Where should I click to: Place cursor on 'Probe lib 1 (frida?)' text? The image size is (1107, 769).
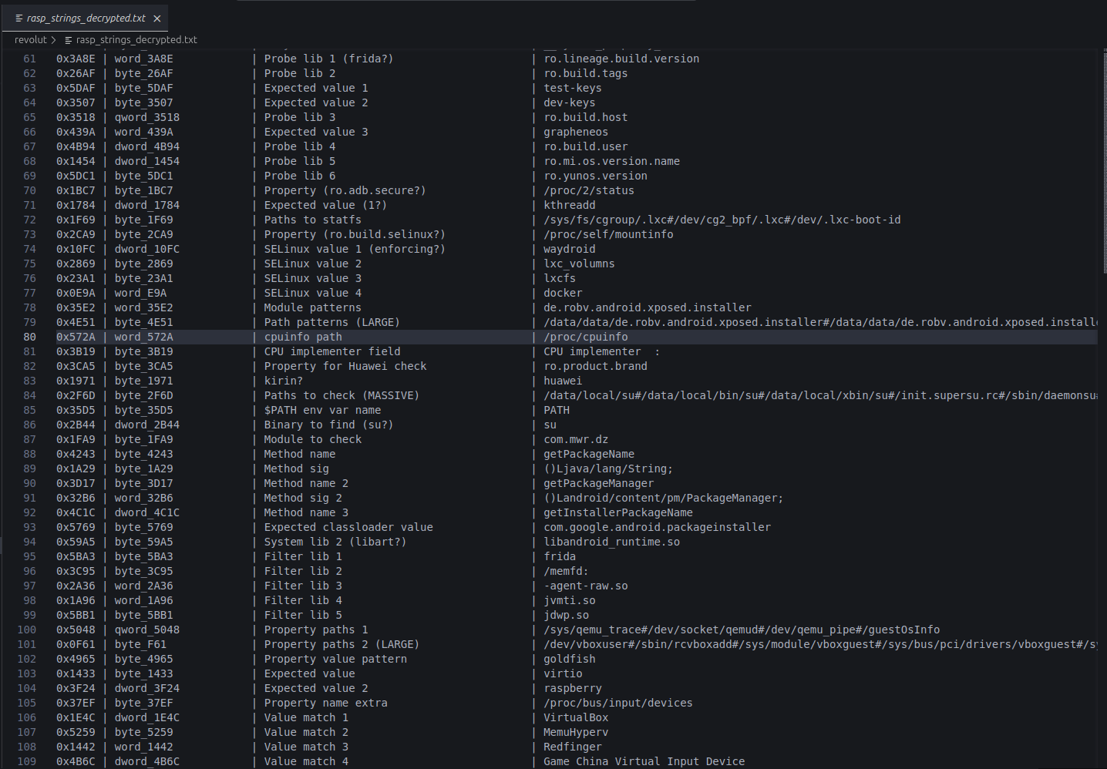click(x=328, y=59)
